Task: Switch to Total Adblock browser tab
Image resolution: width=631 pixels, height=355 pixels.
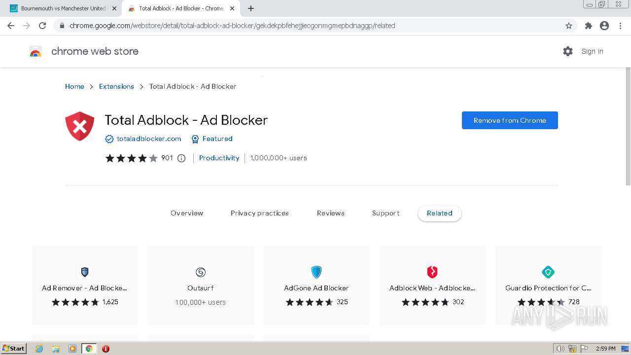Action: (180, 8)
